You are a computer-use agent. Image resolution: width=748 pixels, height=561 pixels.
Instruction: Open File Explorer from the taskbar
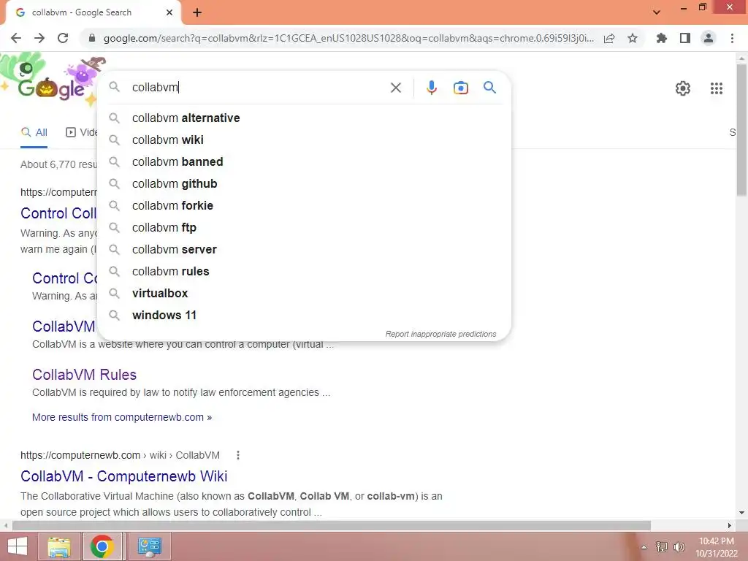[58, 546]
